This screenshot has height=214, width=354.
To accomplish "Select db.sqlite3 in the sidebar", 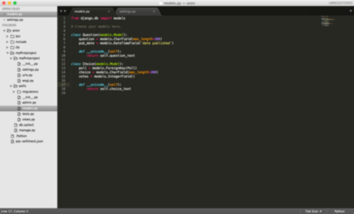I will coord(26,125).
